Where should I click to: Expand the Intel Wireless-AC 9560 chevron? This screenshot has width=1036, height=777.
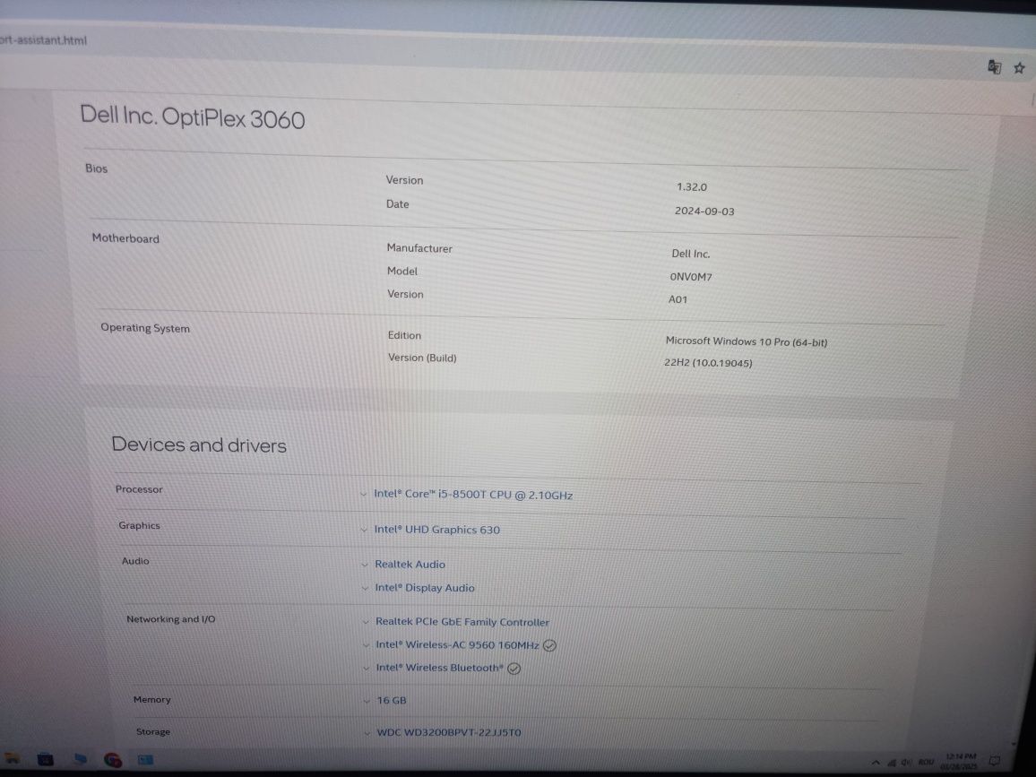coord(366,645)
